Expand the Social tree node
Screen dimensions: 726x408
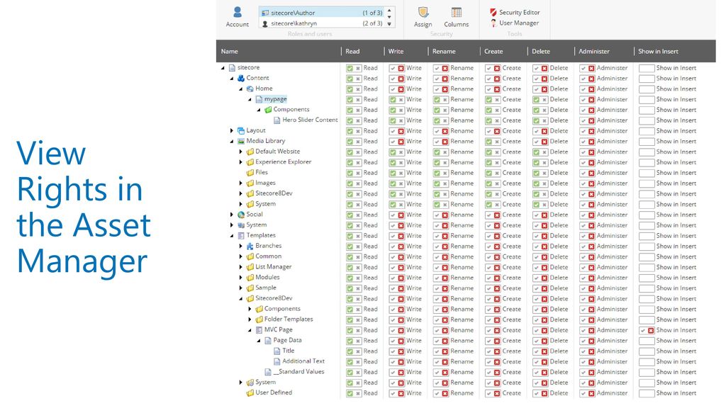pyautogui.click(x=232, y=215)
